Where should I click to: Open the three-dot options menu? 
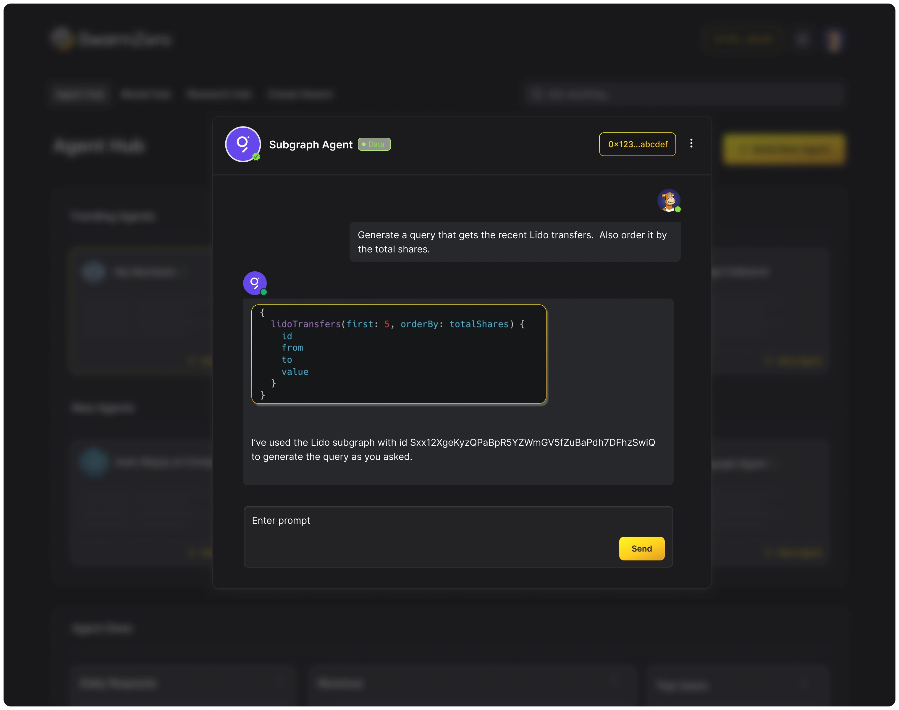pyautogui.click(x=691, y=143)
